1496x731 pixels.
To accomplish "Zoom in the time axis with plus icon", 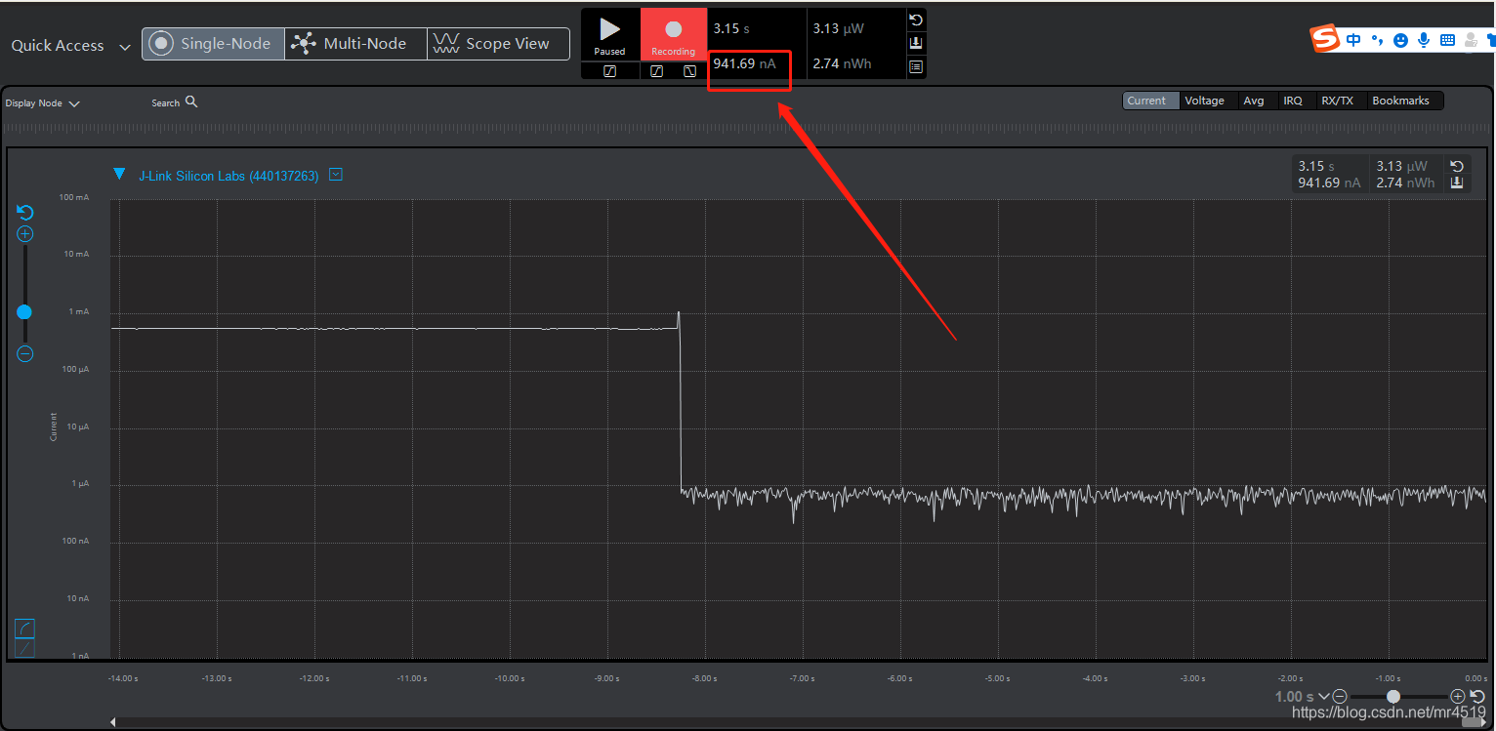I will pos(1457,696).
